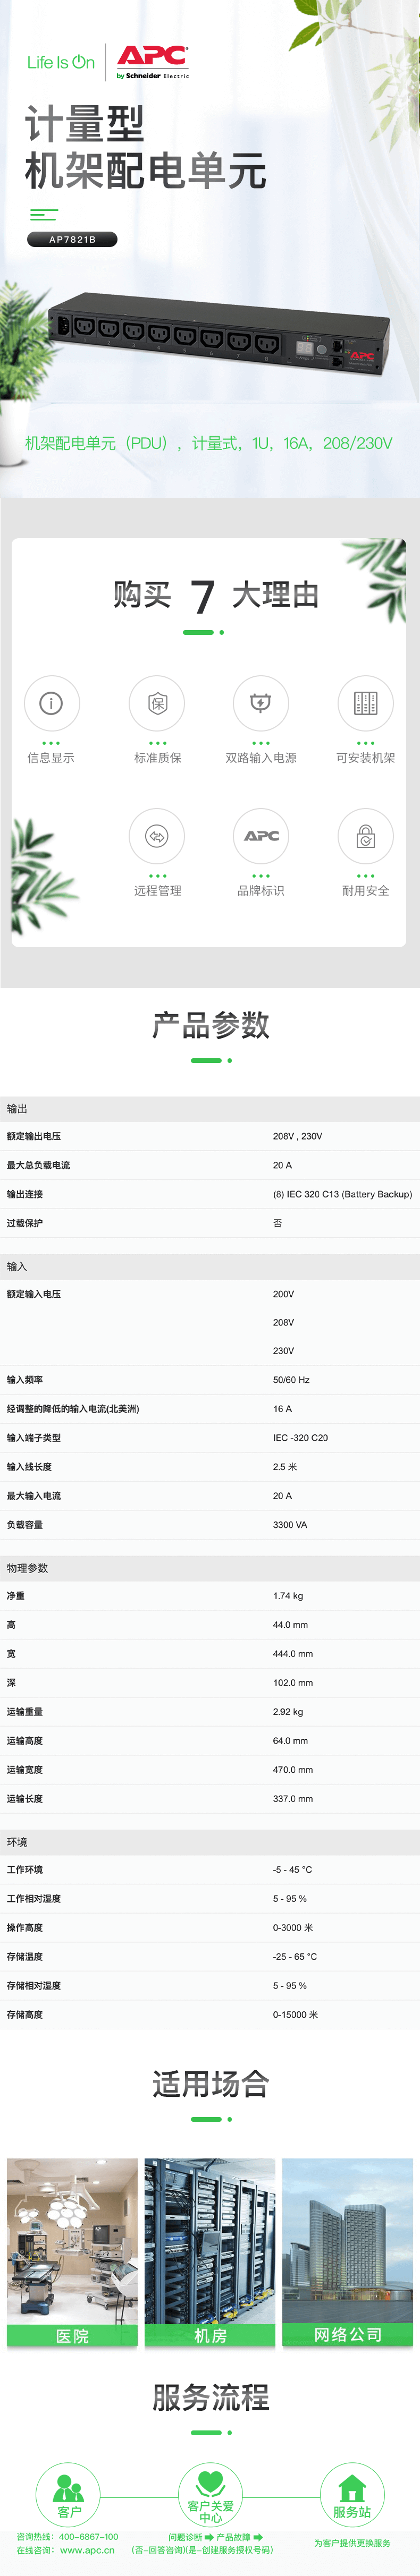Click the PDU product photo
The image size is (420, 2576).
pos(218,333)
